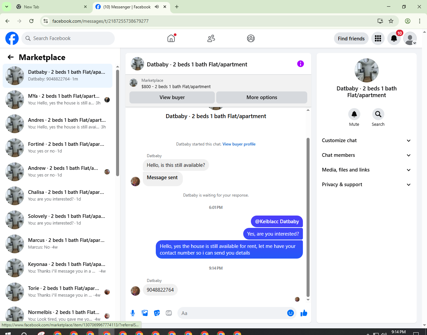
Task: Close the New Tab browser tab
Action: (85, 7)
